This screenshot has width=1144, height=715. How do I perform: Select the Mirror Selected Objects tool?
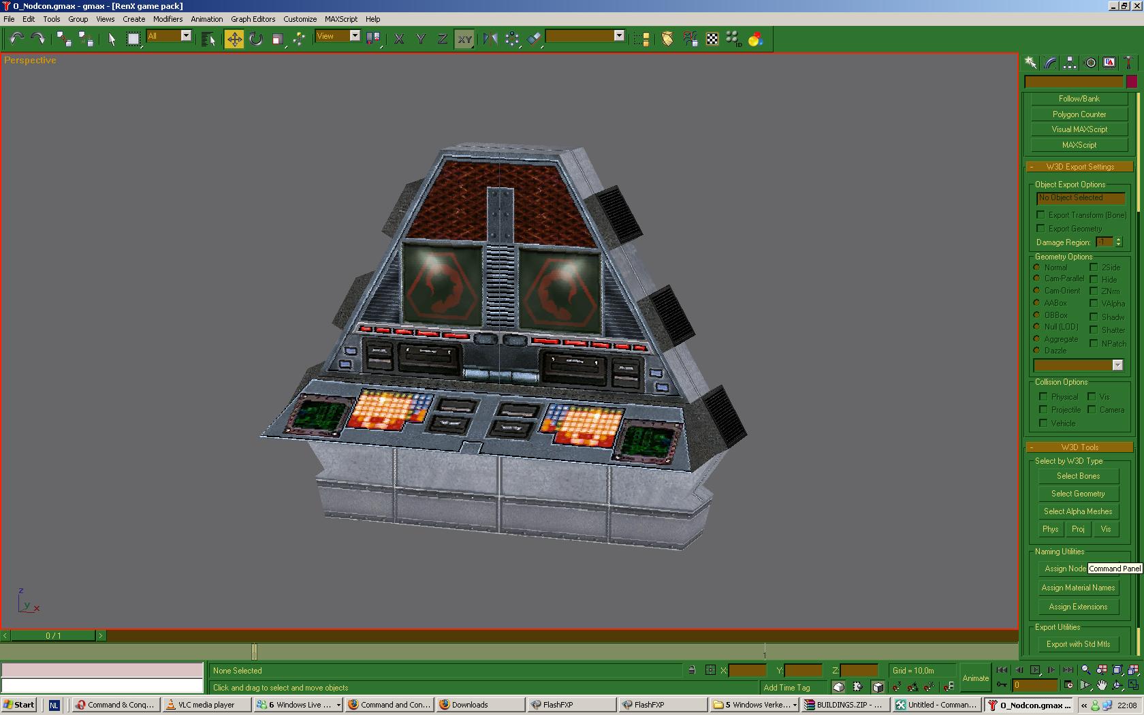tap(490, 39)
